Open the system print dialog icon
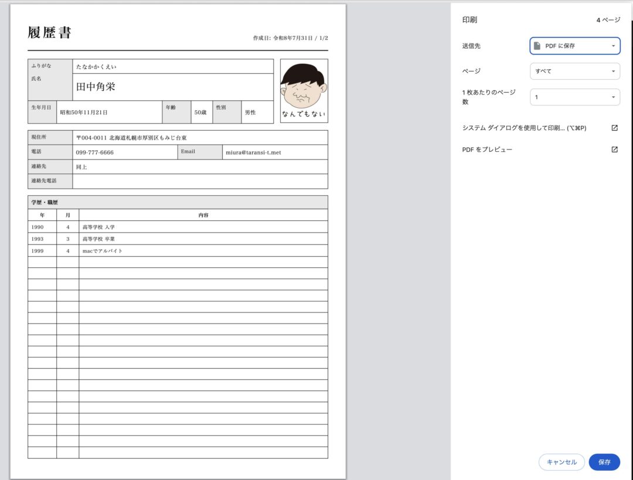 pos(614,128)
